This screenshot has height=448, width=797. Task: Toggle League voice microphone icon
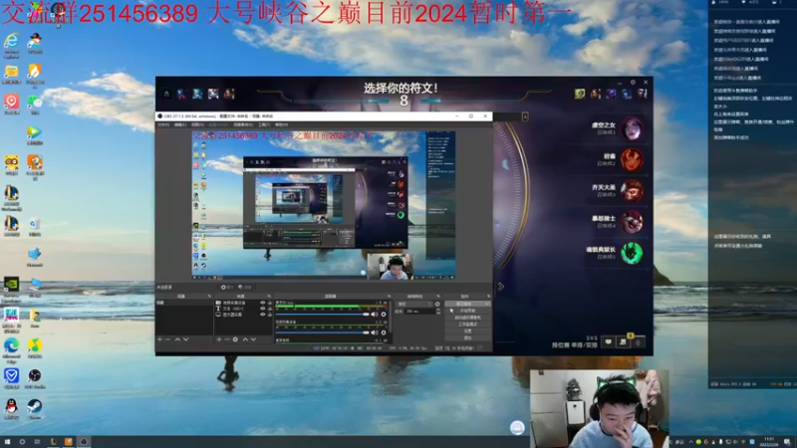639,341
